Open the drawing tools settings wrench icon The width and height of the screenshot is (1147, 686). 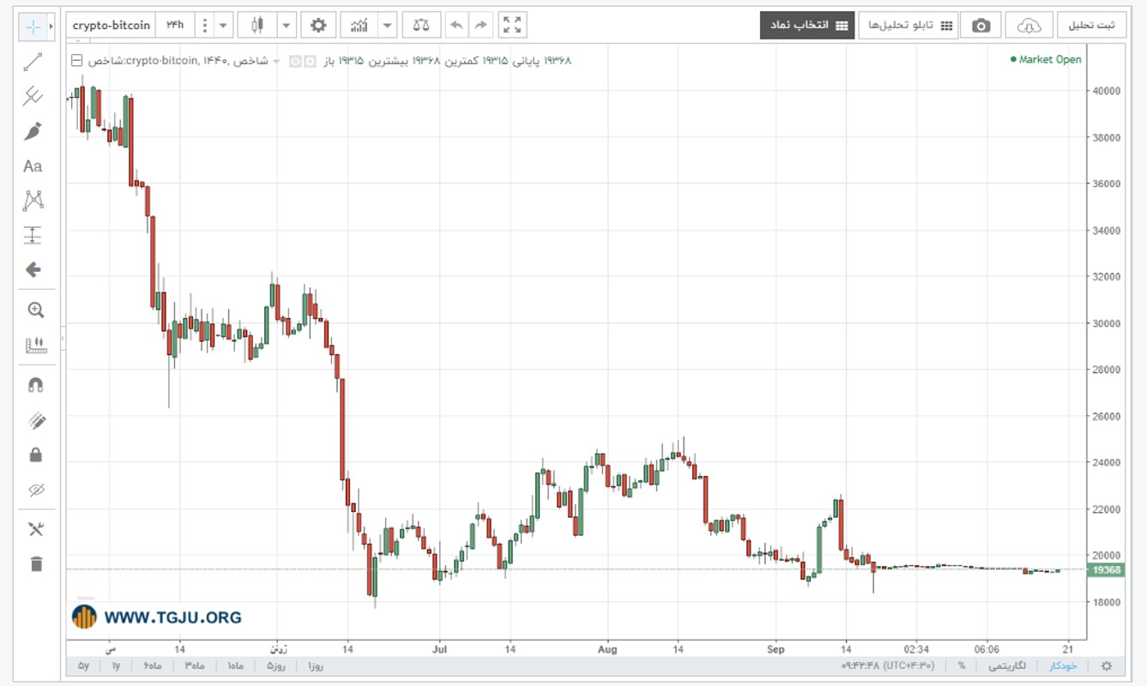(x=35, y=529)
